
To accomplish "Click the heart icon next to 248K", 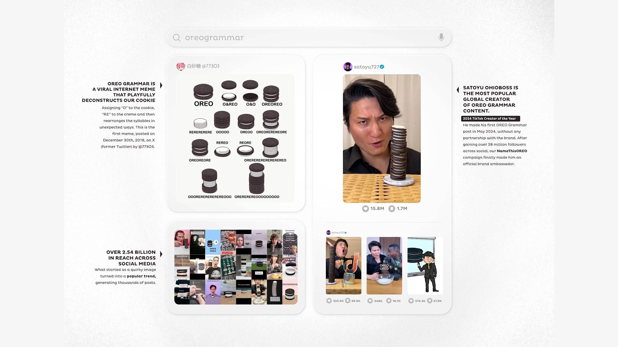I will (370, 301).
